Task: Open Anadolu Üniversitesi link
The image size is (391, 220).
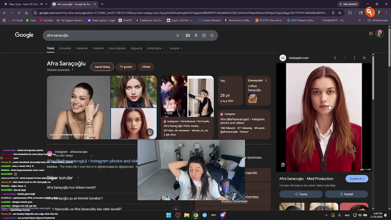Action: pos(234,201)
